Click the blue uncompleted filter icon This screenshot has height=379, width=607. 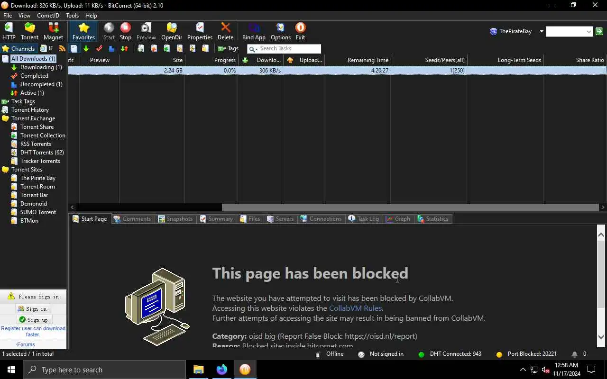click(x=111, y=48)
